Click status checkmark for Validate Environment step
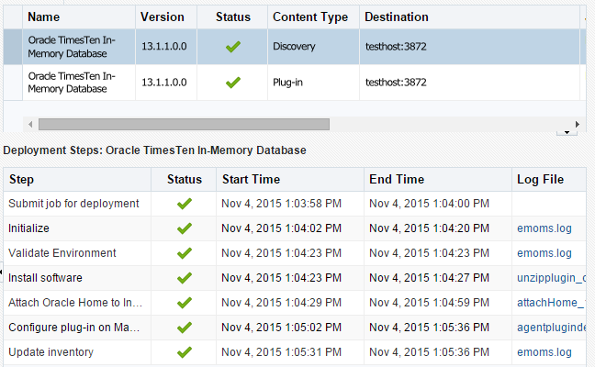This screenshot has width=595, height=367. (184, 253)
